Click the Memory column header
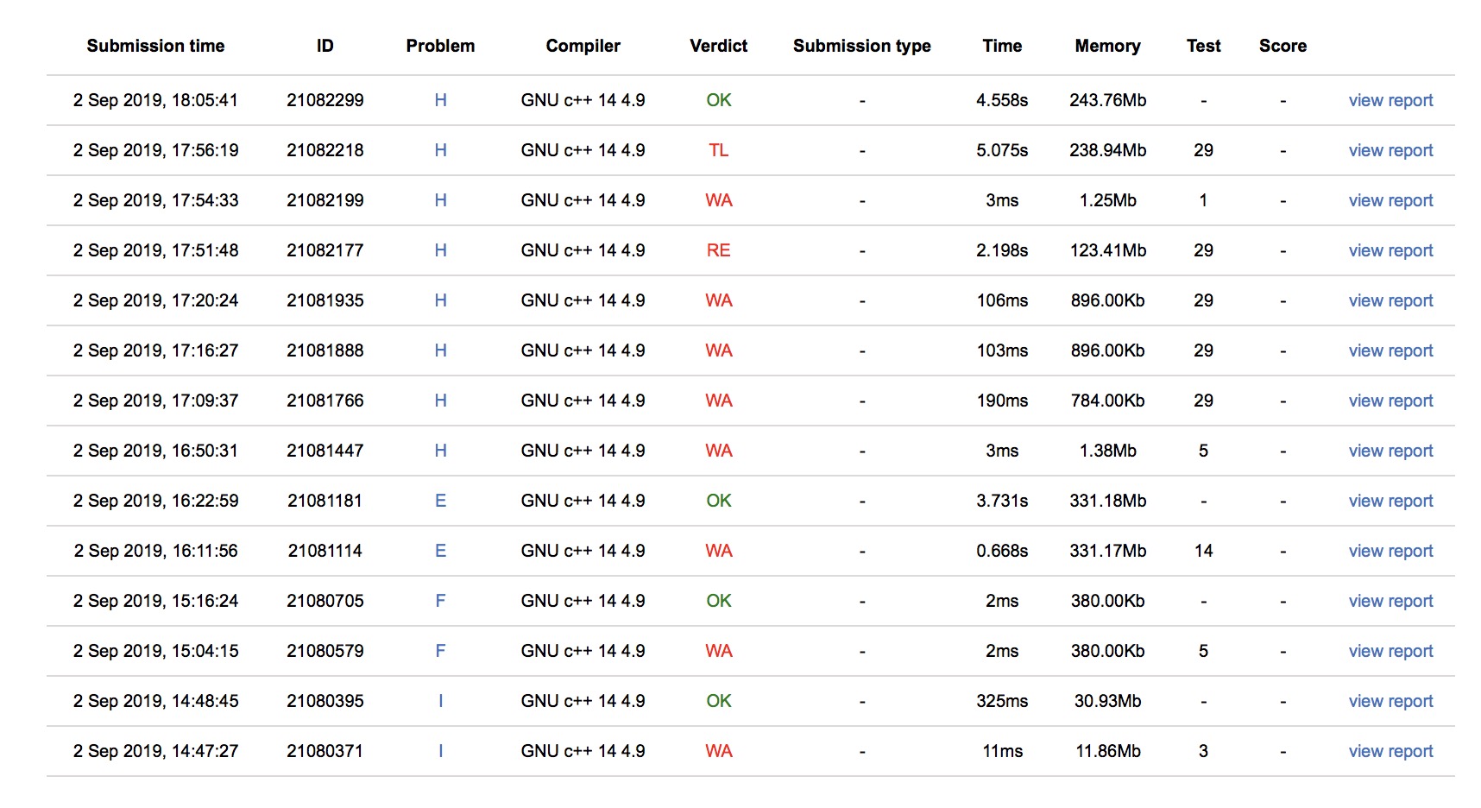 pos(1107,46)
